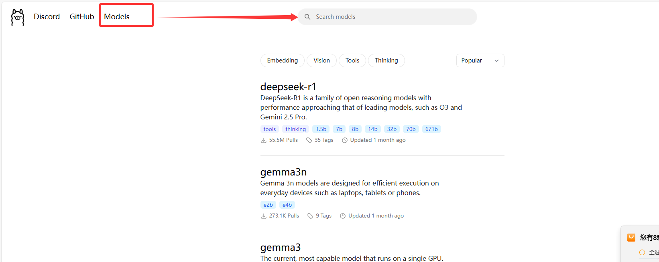Click the 35 Tags text

pyautogui.click(x=324, y=140)
